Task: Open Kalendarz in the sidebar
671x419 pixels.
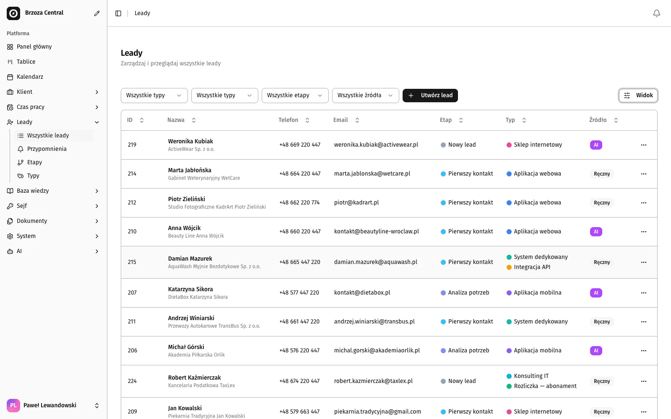Action: [x=53, y=77]
